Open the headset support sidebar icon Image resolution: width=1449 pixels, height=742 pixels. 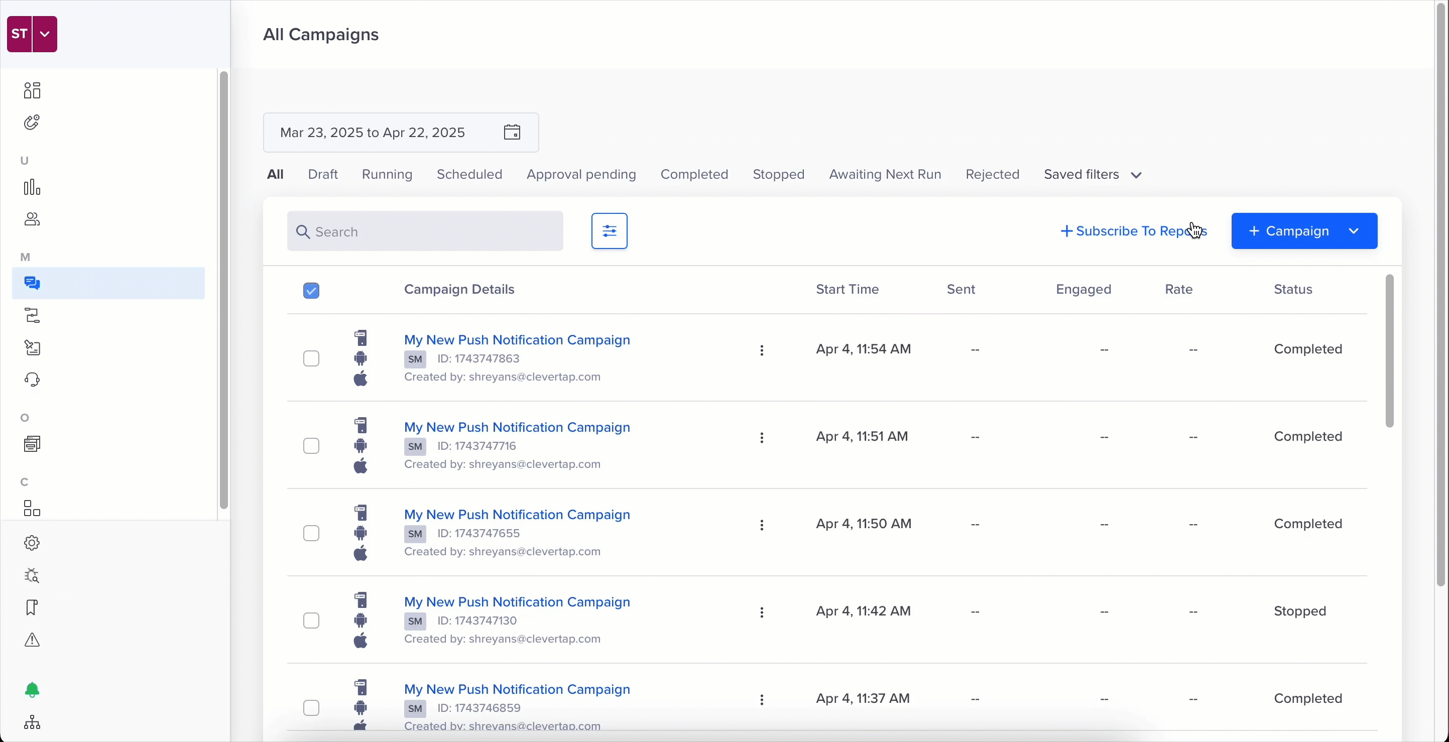(32, 380)
